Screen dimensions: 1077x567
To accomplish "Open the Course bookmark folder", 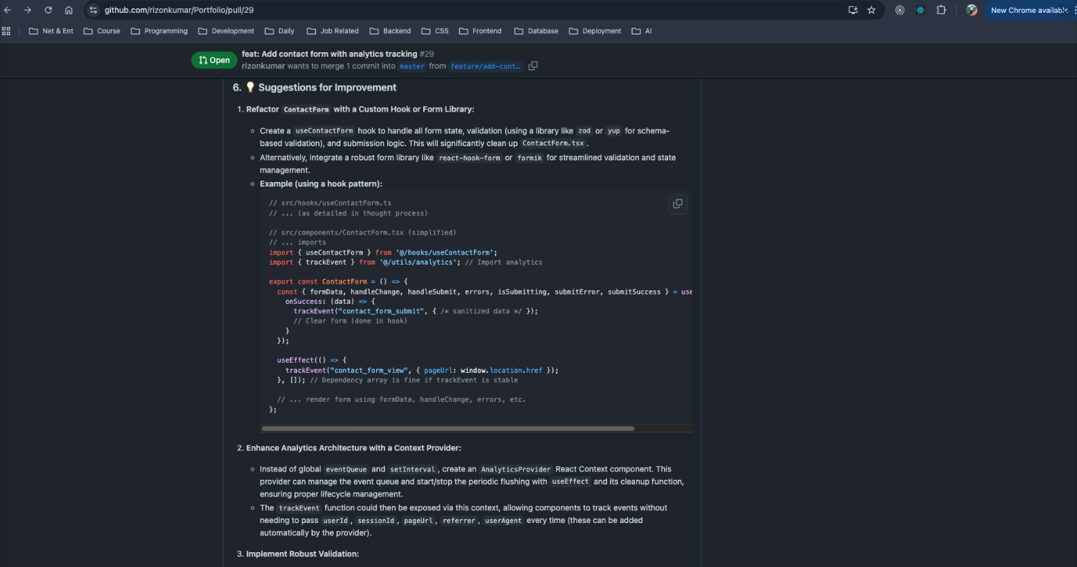I will coord(102,31).
